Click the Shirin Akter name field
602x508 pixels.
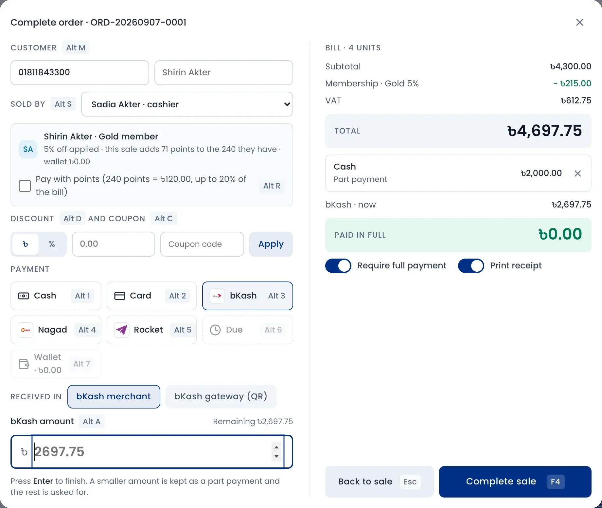pos(224,73)
